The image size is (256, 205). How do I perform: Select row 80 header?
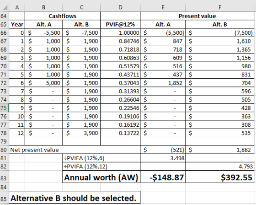(x=5, y=150)
